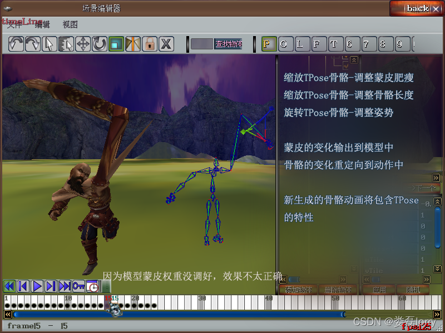Toggle the L mode button
The height and width of the screenshot is (333, 445).
click(302, 44)
